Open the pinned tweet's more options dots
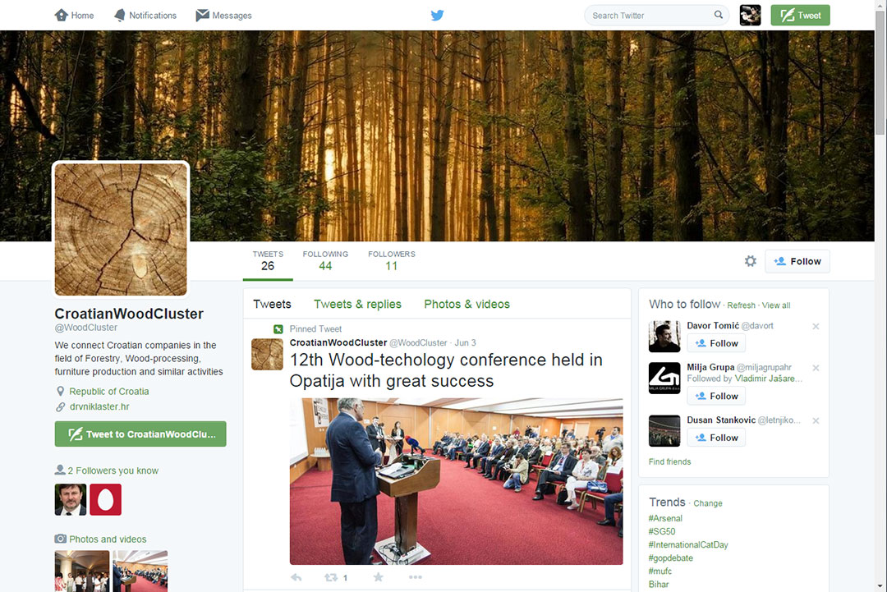Viewport: 887px width, 592px height. pos(416,577)
